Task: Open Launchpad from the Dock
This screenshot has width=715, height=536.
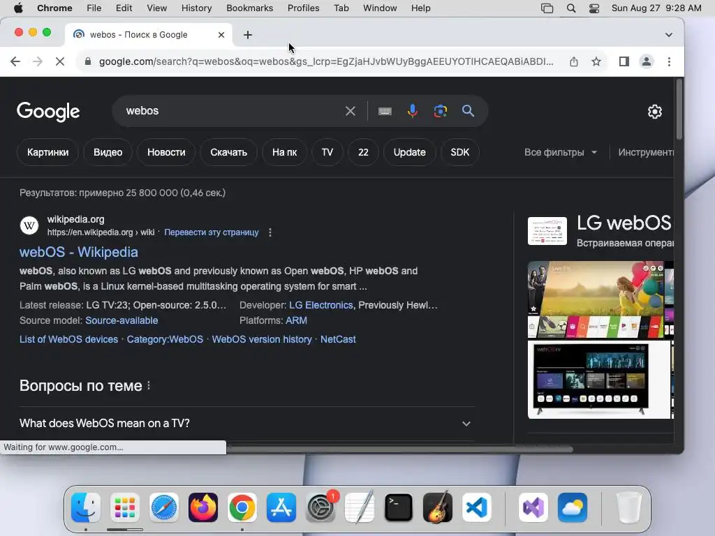Action: [x=125, y=507]
